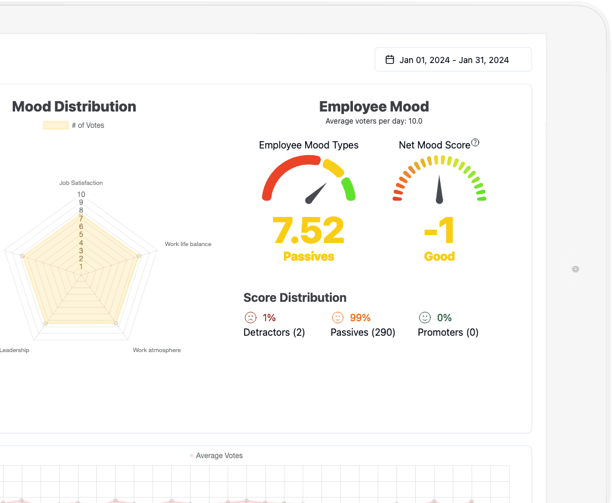Click 'Average voters per day: 10.0' text

pos(374,121)
